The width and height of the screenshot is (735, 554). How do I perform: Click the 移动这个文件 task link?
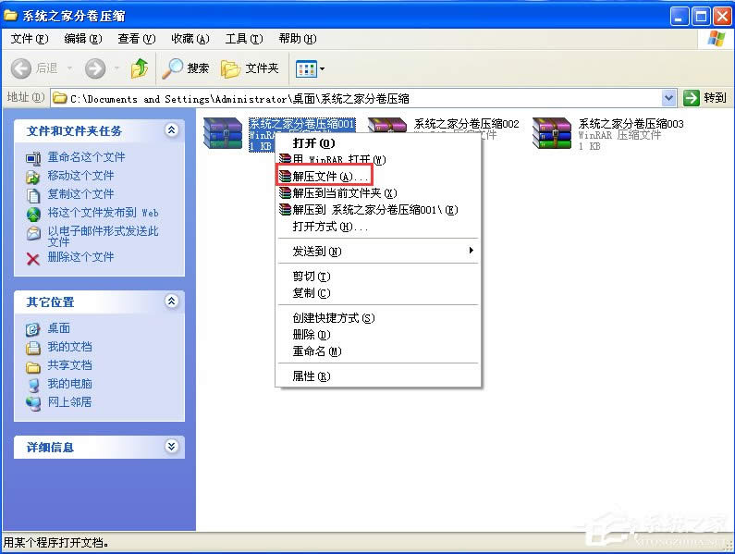coord(80,176)
